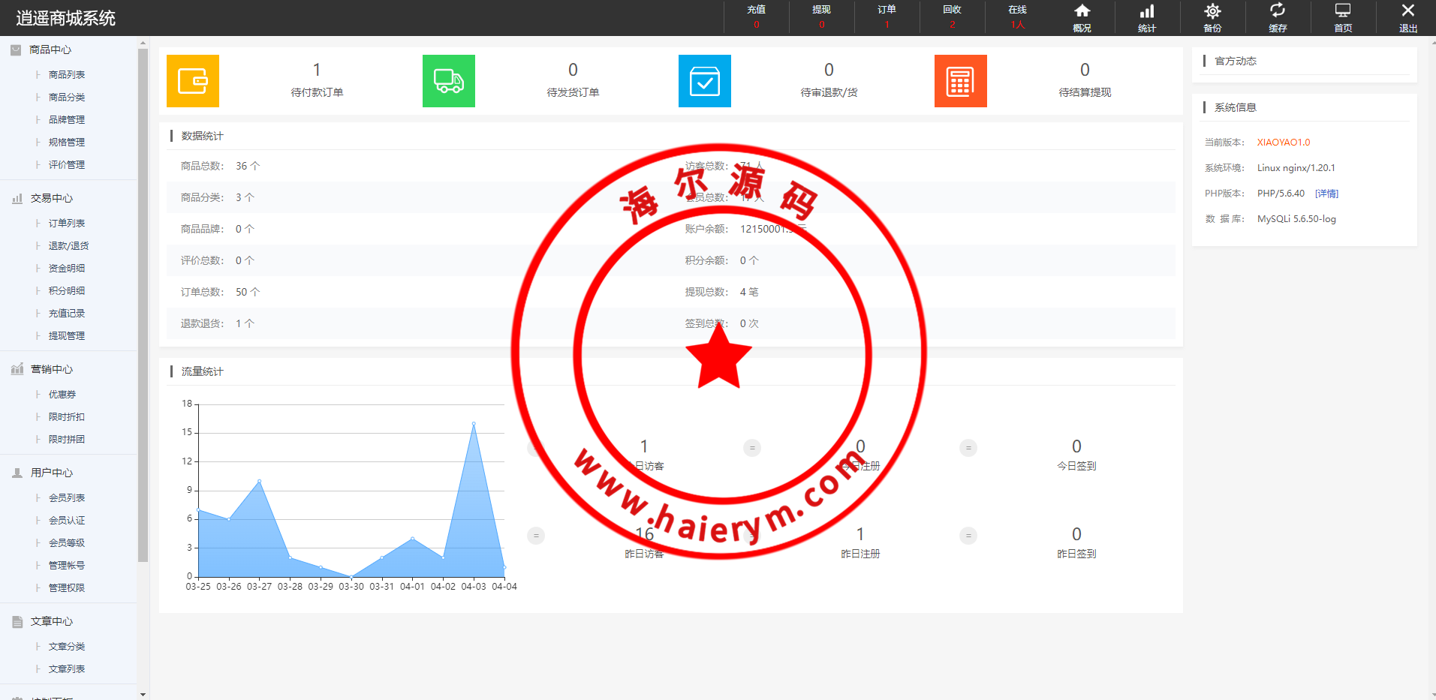1436x700 pixels.
Task: Collapse the 交易中心 sidebar section
Action: [51, 198]
